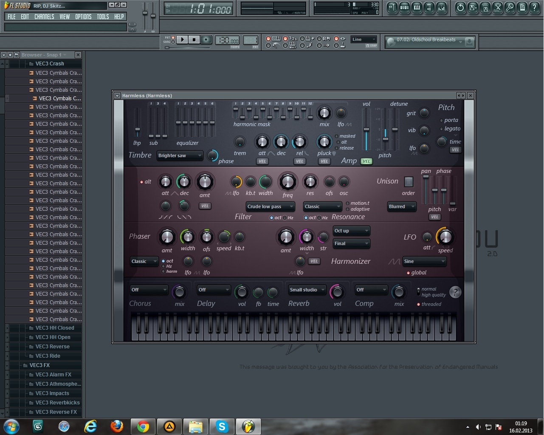Click download icon in the news panel

[469, 42]
